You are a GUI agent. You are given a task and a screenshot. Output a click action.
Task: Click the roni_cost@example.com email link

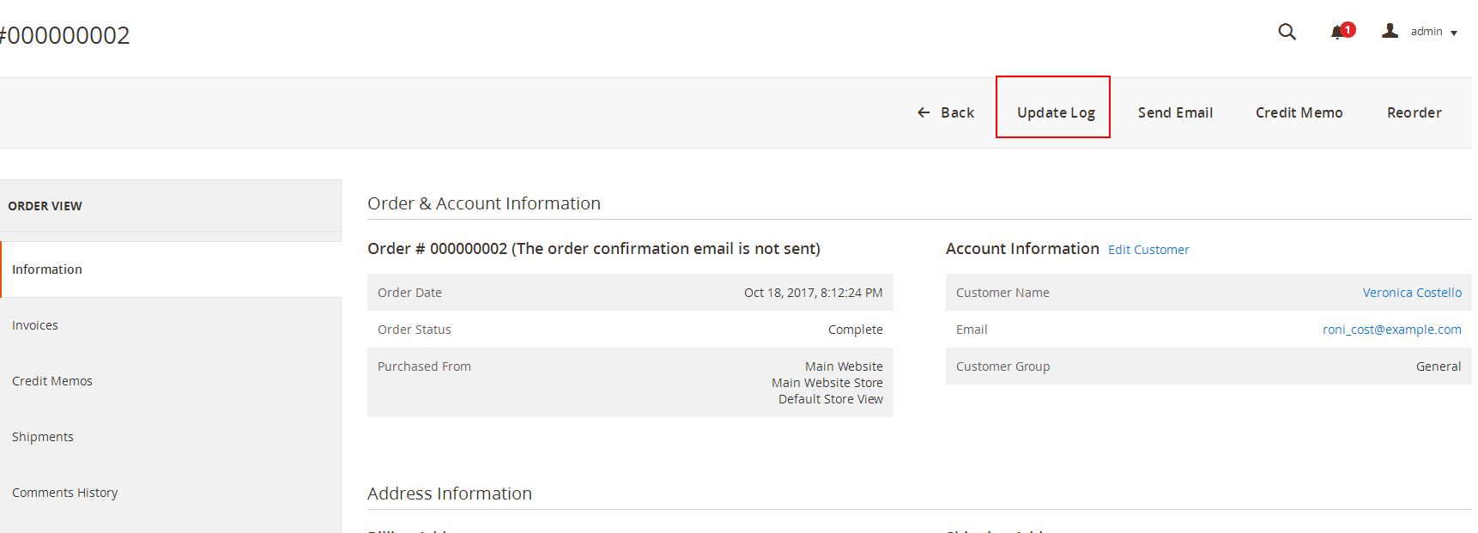click(x=1391, y=330)
